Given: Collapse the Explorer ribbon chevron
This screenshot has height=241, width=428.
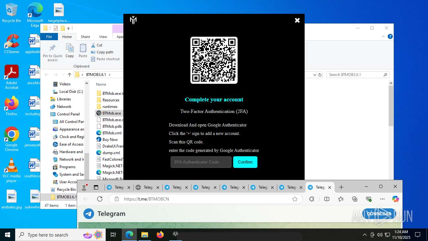Looking at the screenshot, I should [384, 36].
